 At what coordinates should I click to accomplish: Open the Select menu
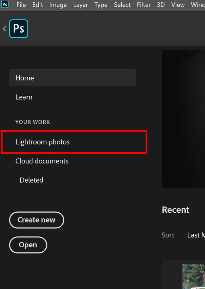click(122, 5)
